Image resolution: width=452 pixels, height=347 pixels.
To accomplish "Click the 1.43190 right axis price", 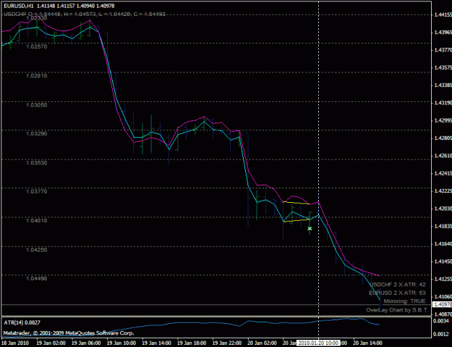I will tap(443, 103).
